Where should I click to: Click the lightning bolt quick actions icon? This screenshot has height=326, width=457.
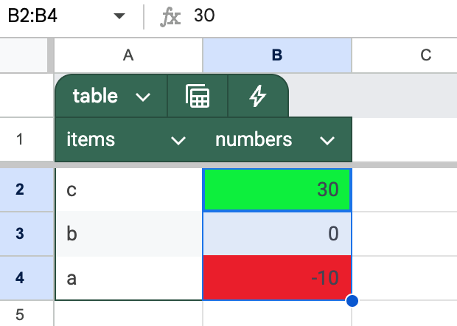(x=258, y=96)
